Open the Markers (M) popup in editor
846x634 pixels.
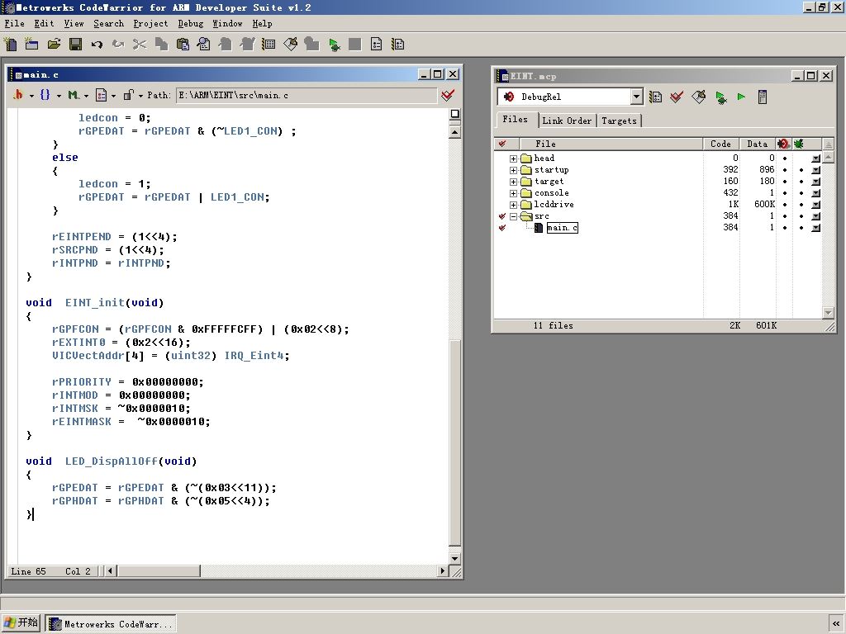click(77, 96)
